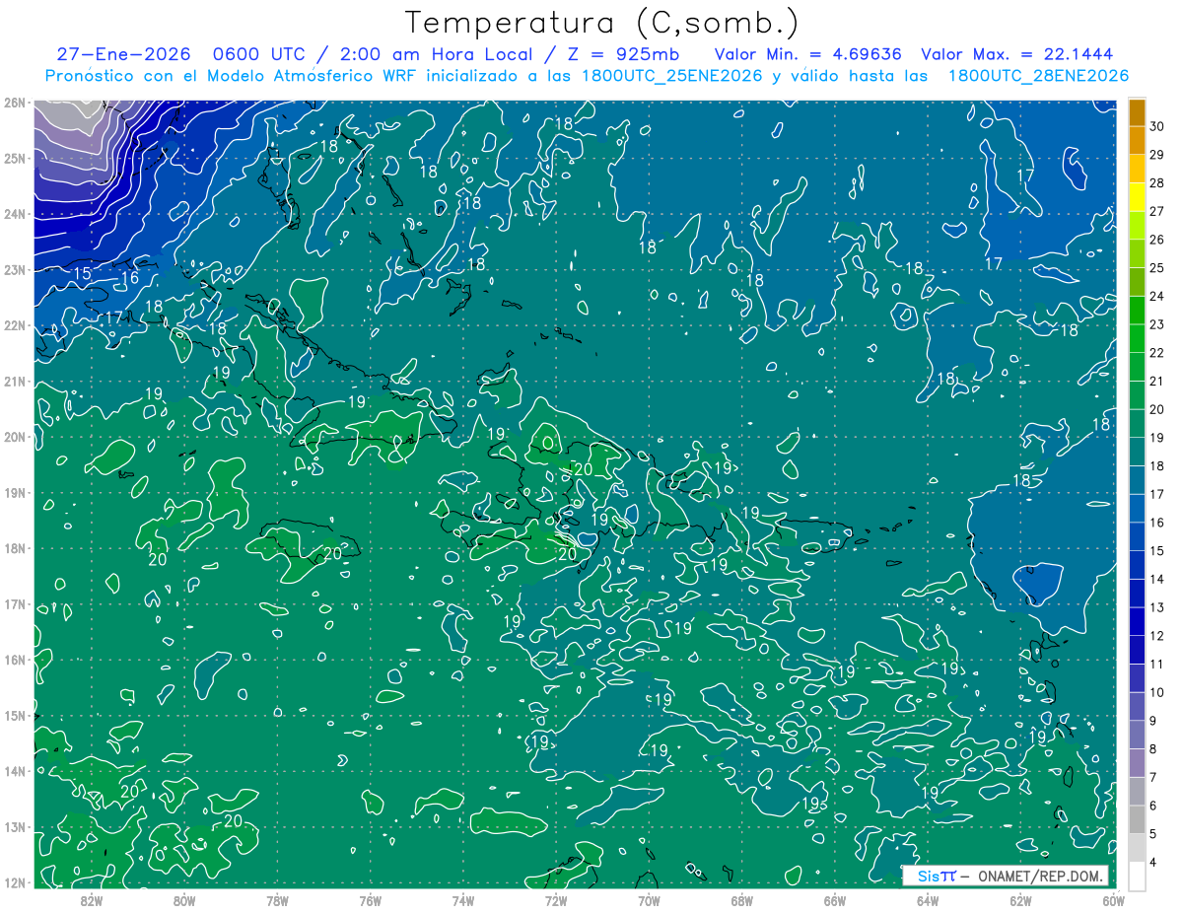This screenshot has width=1183, height=914.
Task: Click the longitude axis label '74W'
Action: 463,900
